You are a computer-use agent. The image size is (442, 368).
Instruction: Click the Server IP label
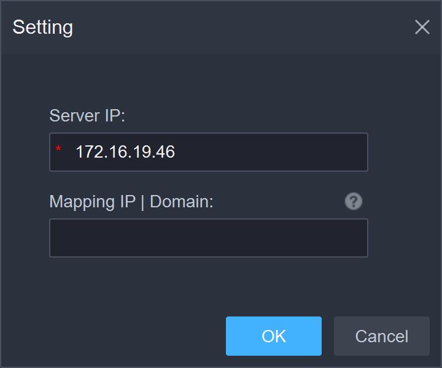pyautogui.click(x=87, y=115)
